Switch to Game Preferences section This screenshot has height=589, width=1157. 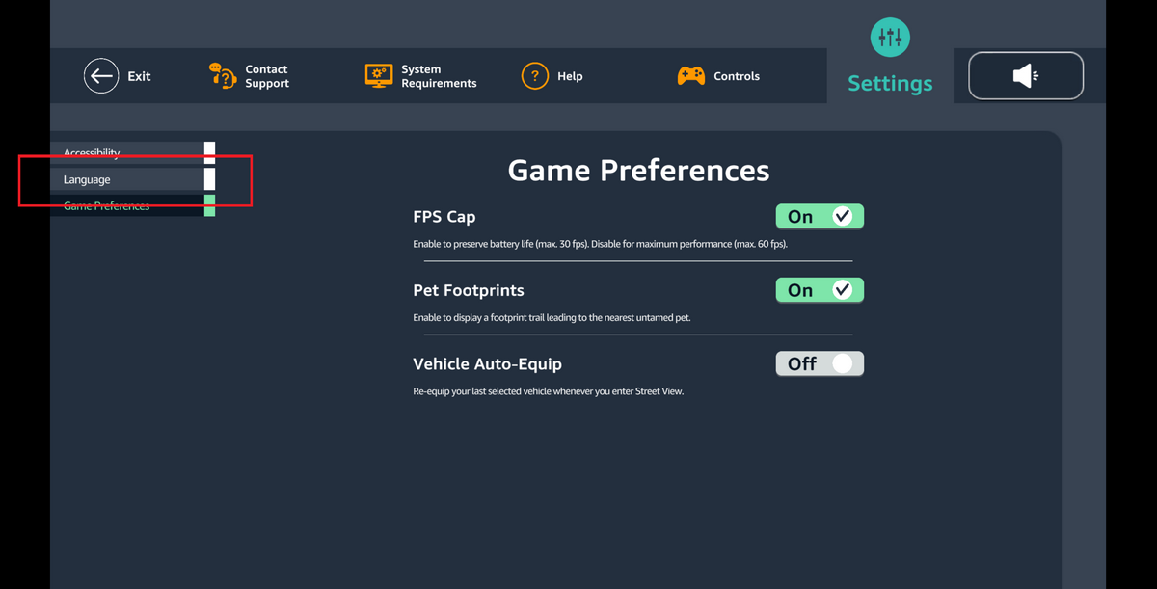(132, 205)
